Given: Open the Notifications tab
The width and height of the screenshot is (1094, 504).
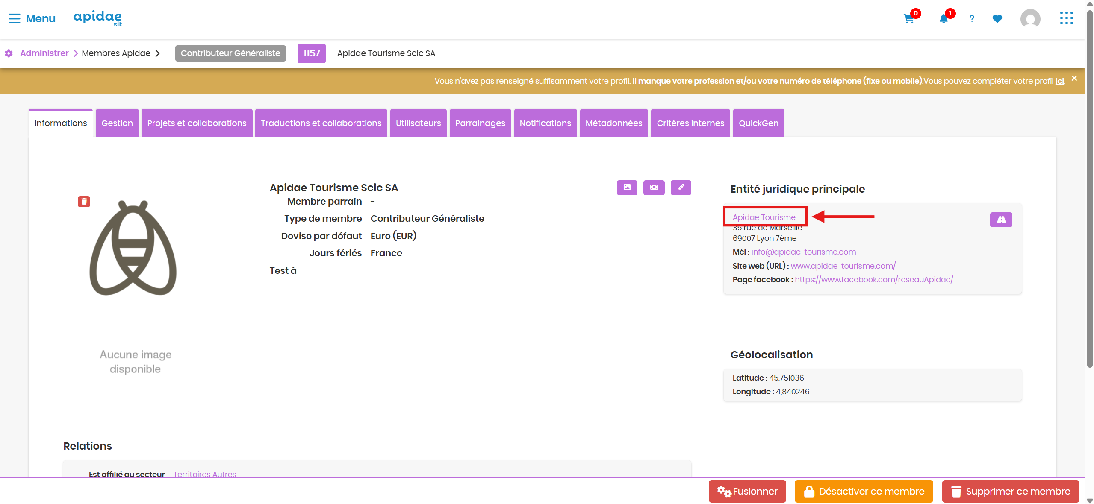Looking at the screenshot, I should pos(545,123).
